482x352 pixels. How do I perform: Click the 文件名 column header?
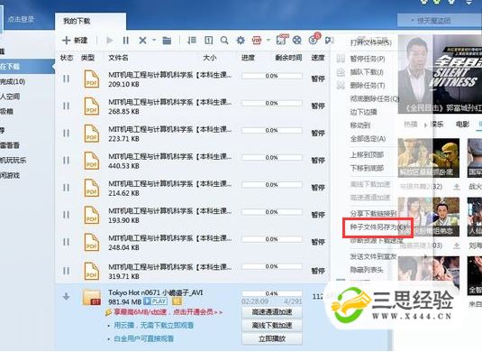coord(118,58)
